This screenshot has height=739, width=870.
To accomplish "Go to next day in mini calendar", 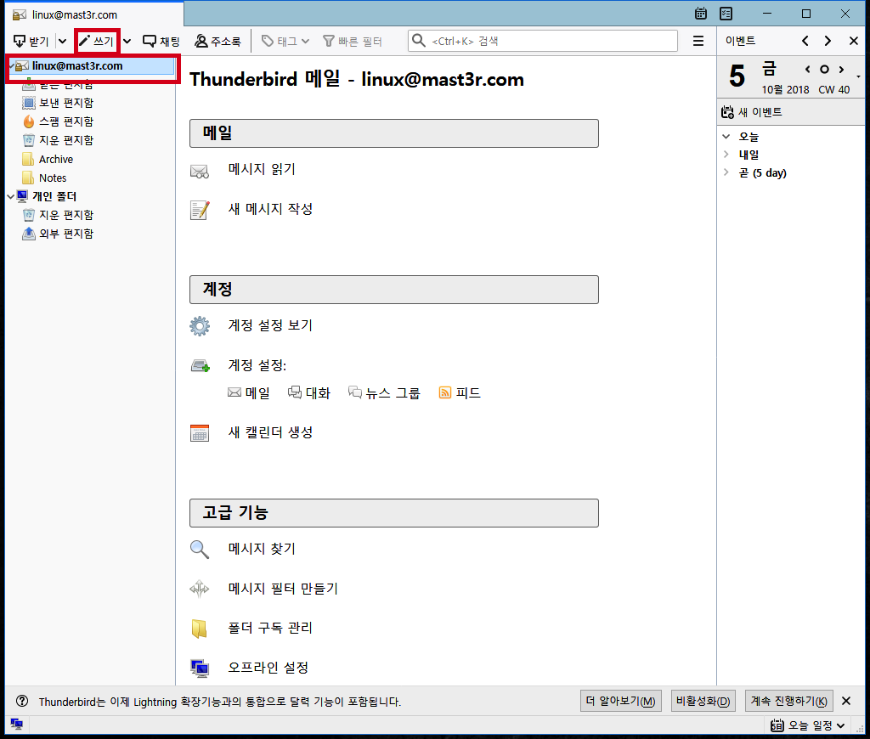I will tap(842, 70).
